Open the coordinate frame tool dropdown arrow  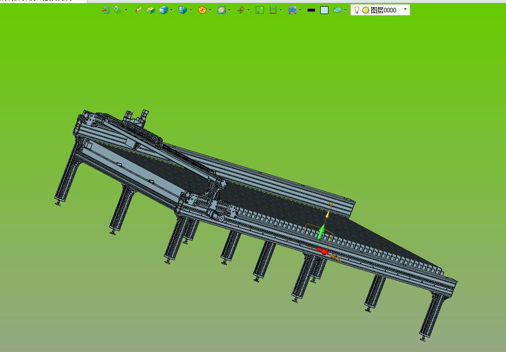[126, 10]
